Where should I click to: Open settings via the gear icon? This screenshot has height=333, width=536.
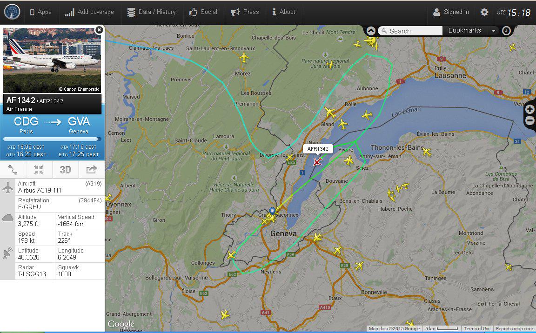tap(484, 12)
